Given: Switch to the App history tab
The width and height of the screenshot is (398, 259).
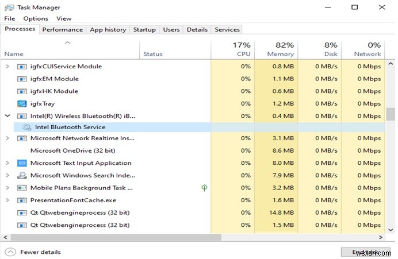Looking at the screenshot, I should point(108,30).
